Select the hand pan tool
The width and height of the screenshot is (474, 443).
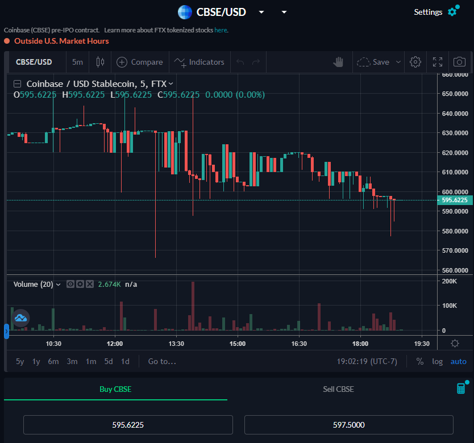click(338, 62)
